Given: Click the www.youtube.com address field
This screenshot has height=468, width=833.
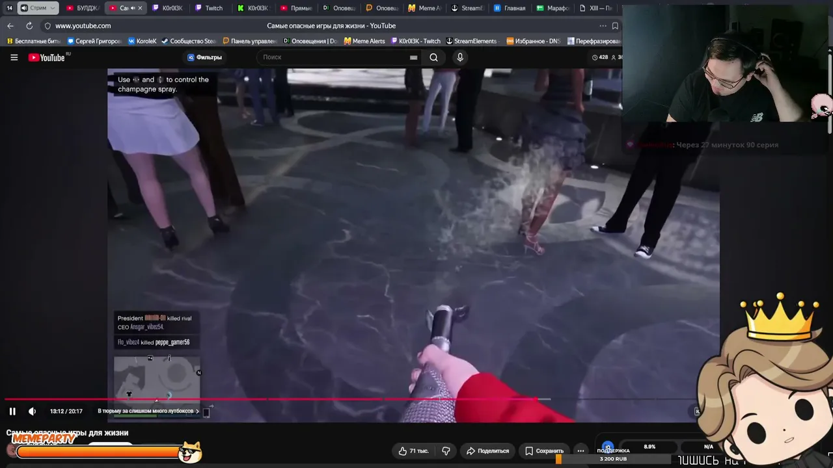Looking at the screenshot, I should pos(83,26).
